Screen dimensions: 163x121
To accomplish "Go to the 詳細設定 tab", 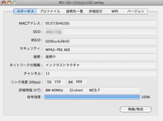I will 96,11.
